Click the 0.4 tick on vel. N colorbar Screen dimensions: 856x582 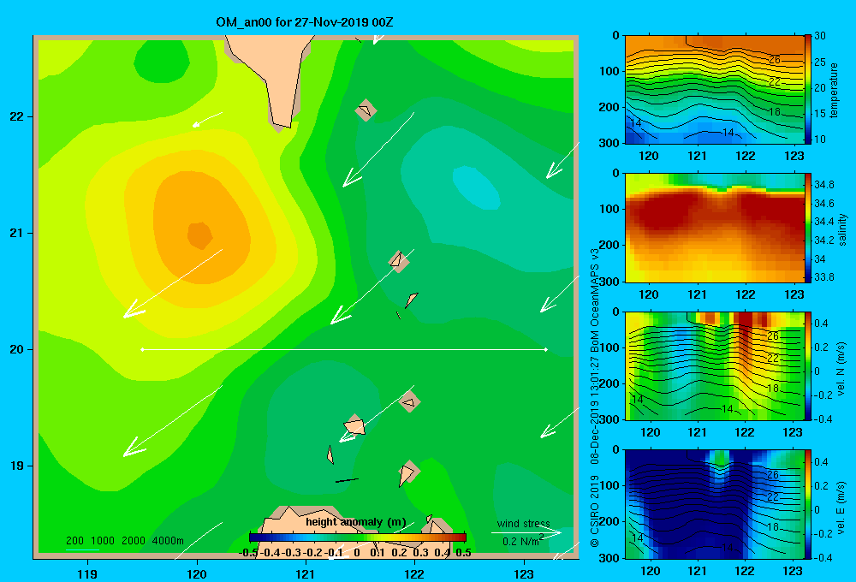[x=821, y=324]
